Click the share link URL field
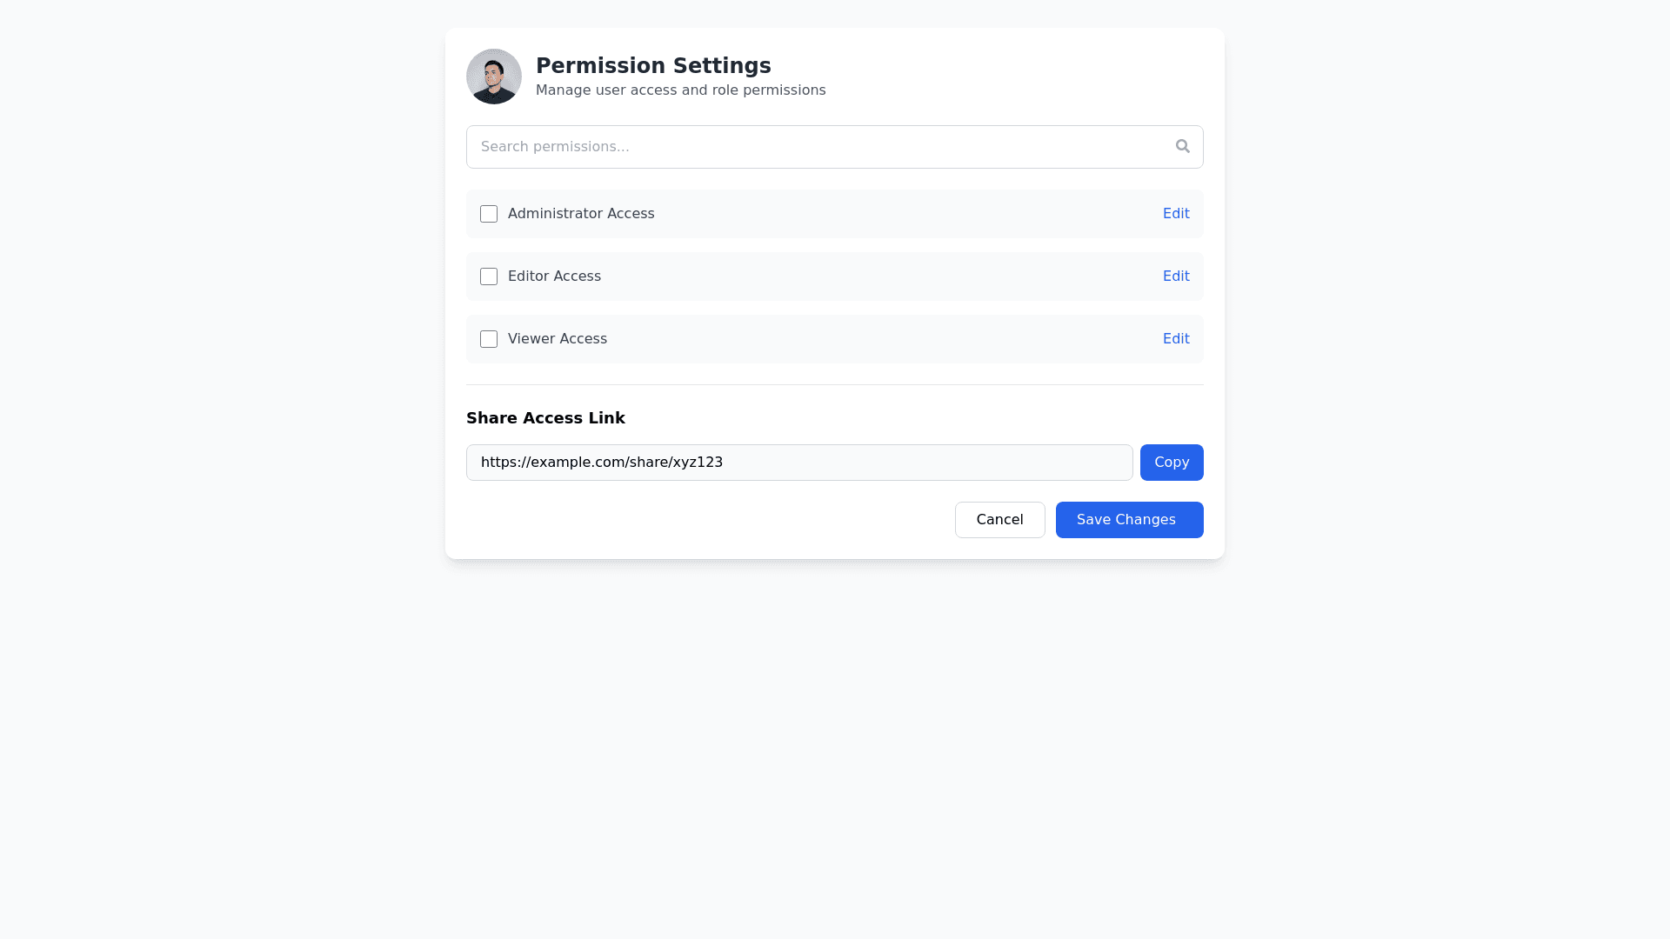The image size is (1670, 939). [x=798, y=463]
